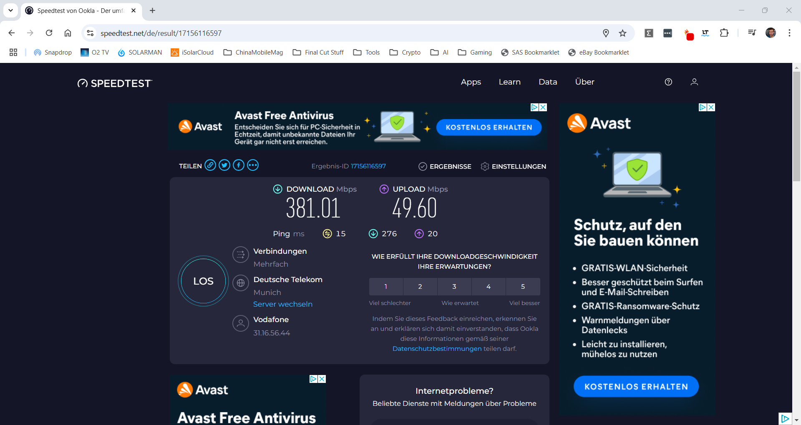Open a new browser tab
Image resolution: width=801 pixels, height=425 pixels.
coord(153,10)
